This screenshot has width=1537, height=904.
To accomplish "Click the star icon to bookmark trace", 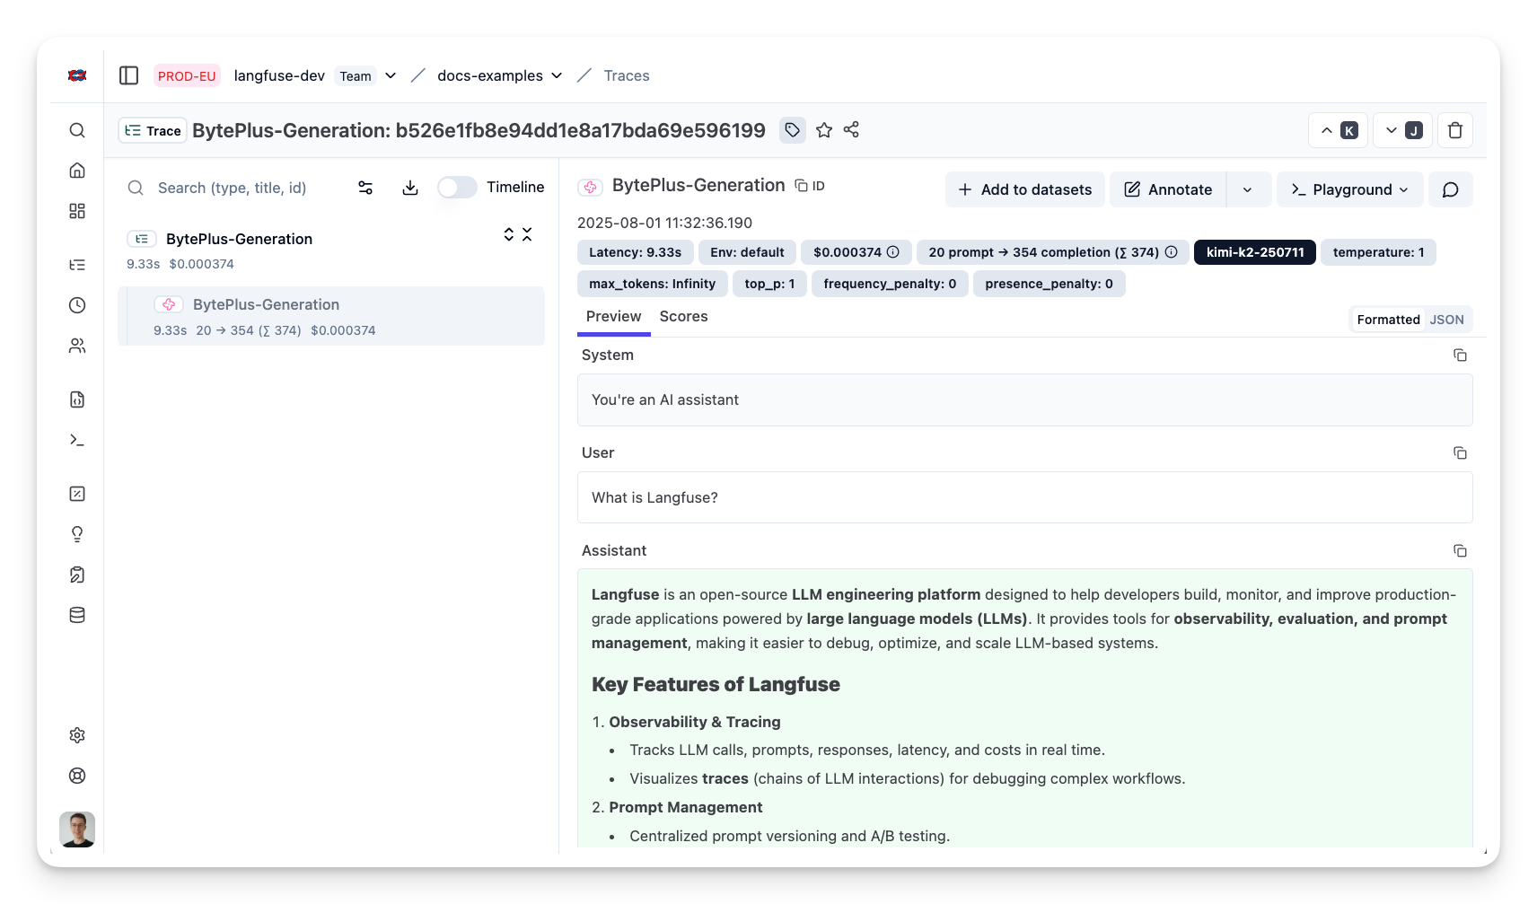I will [x=824, y=130].
